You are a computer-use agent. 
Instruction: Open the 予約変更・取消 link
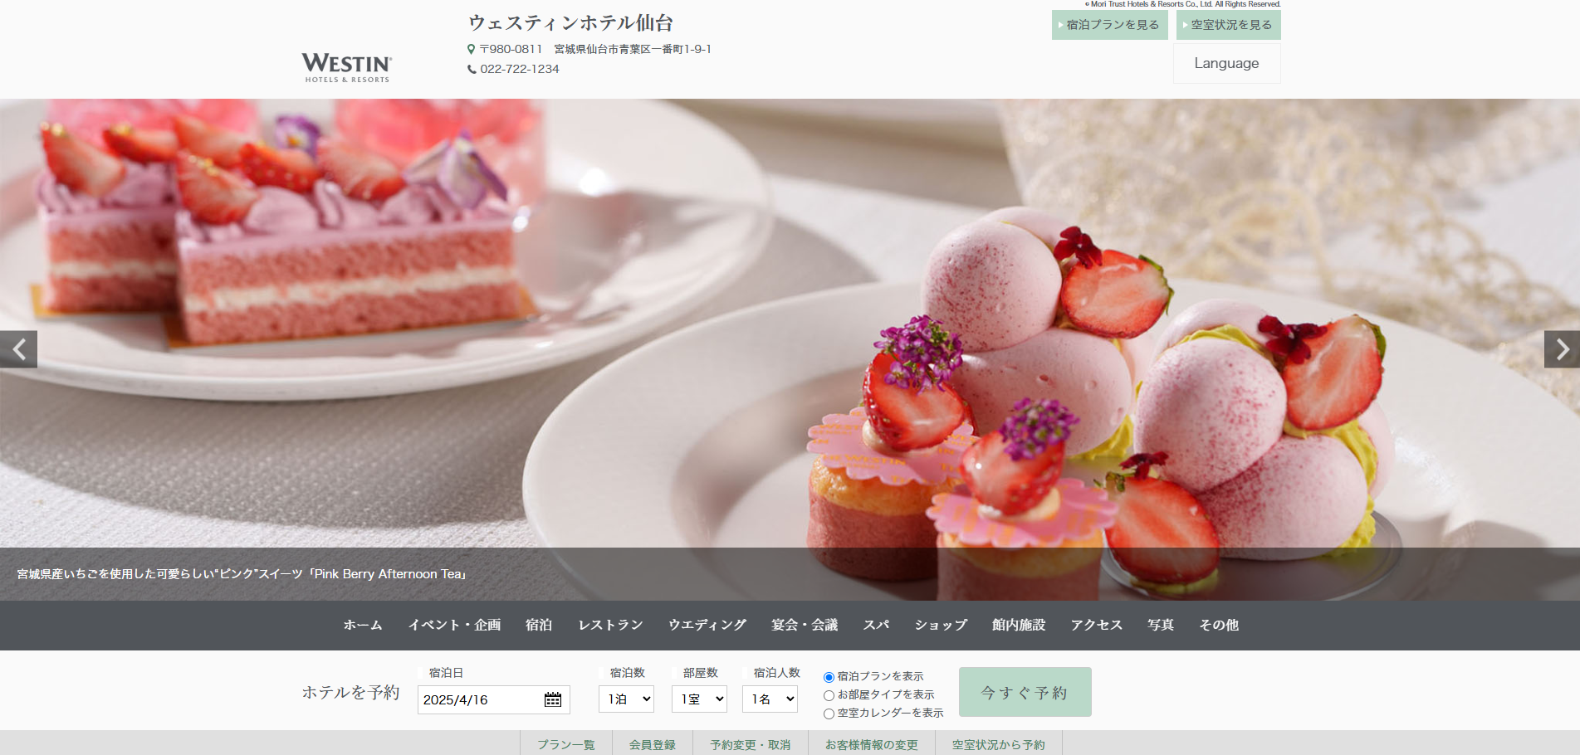point(751,744)
